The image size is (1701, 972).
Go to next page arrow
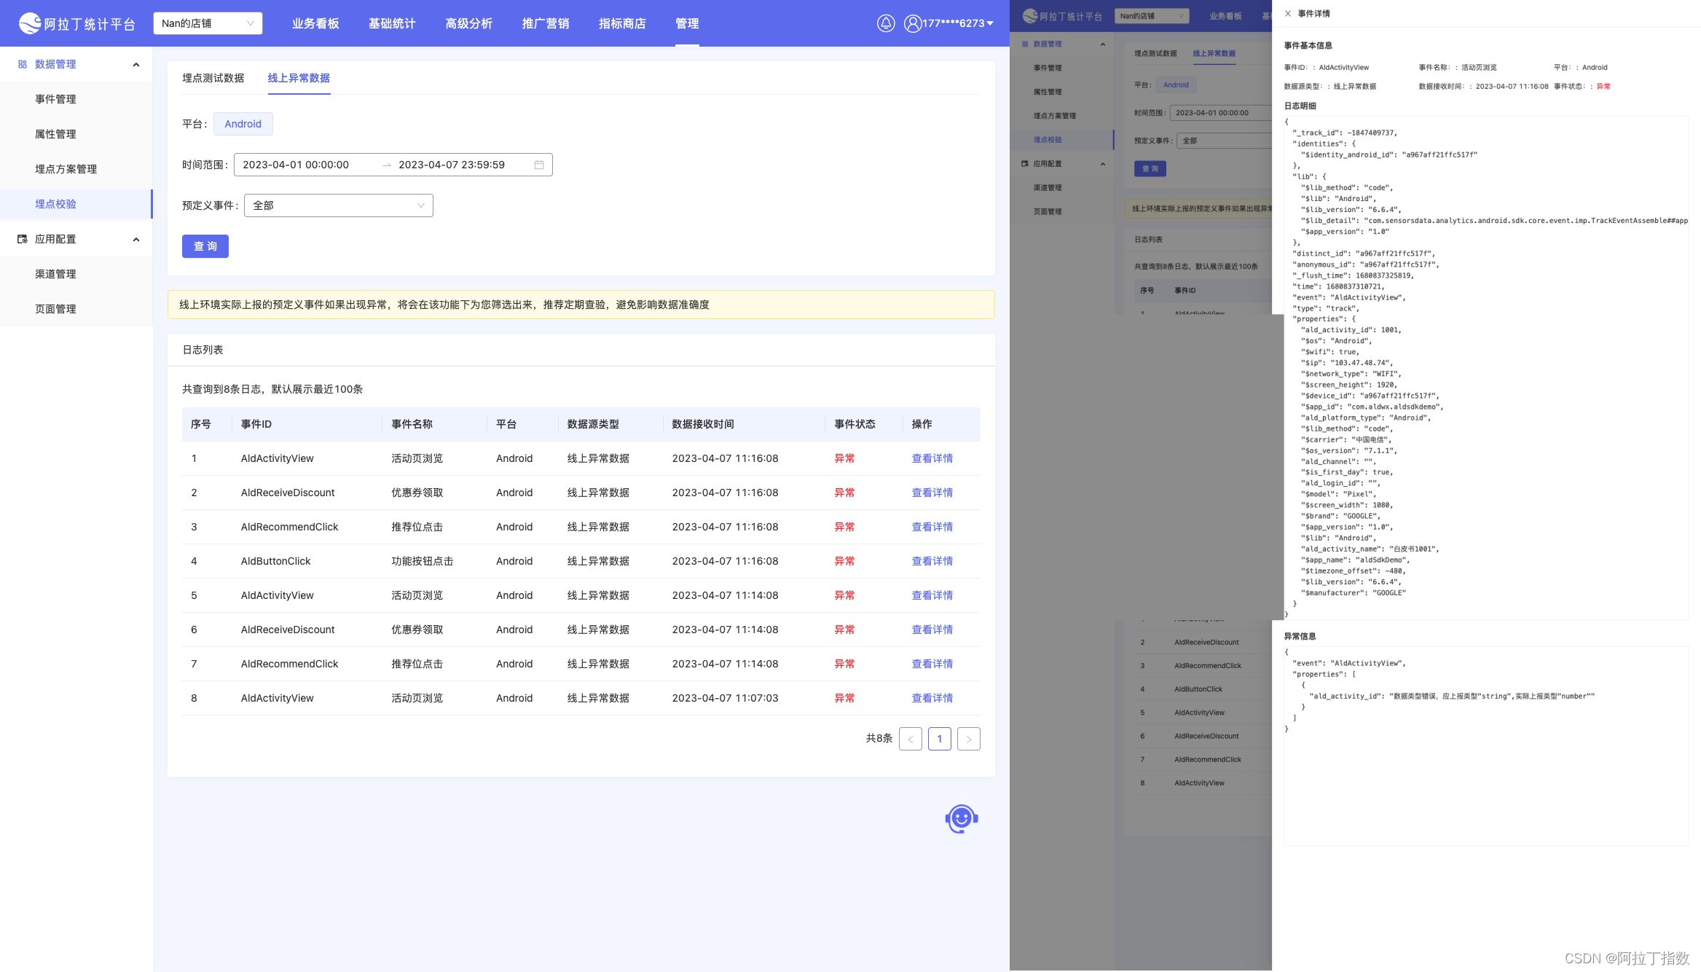[x=968, y=739]
